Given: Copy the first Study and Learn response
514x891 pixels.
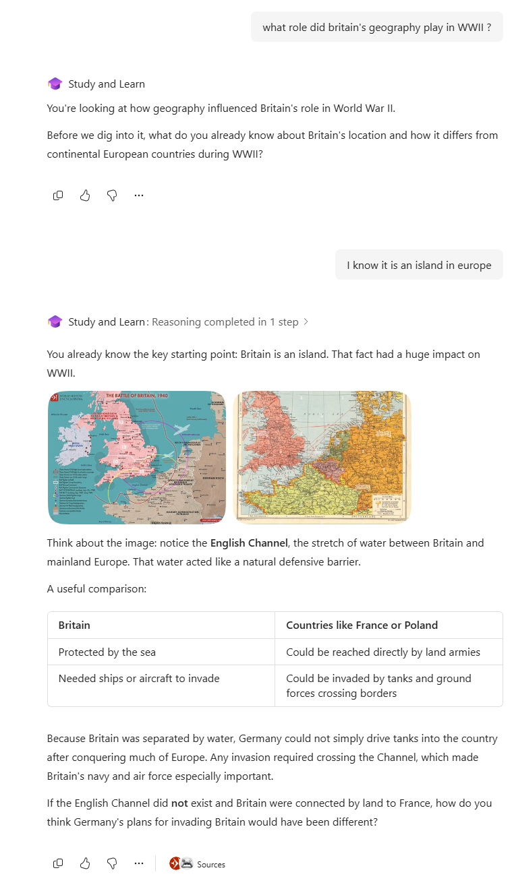Looking at the screenshot, I should 58,195.
